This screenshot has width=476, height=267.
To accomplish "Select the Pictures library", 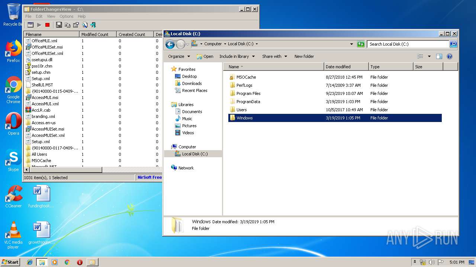I will [x=186, y=126].
